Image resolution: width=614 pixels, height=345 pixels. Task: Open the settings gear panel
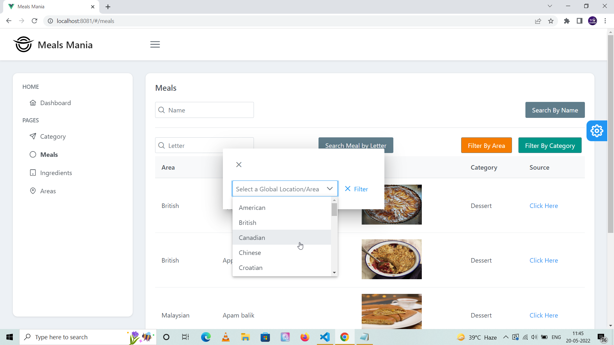597,131
